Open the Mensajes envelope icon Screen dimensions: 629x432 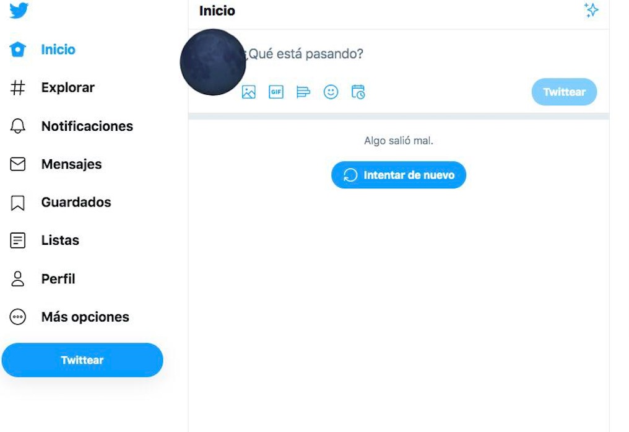19,164
